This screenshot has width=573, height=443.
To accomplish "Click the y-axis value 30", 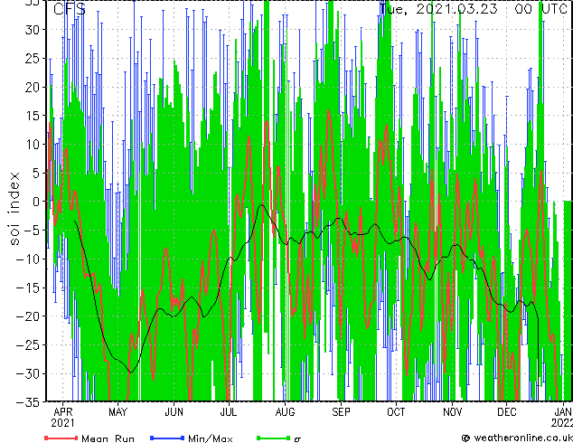I will (32, 30).
